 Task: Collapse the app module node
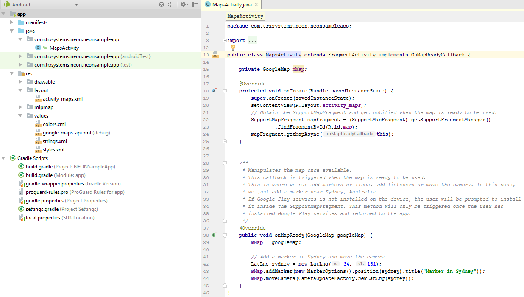(3, 14)
